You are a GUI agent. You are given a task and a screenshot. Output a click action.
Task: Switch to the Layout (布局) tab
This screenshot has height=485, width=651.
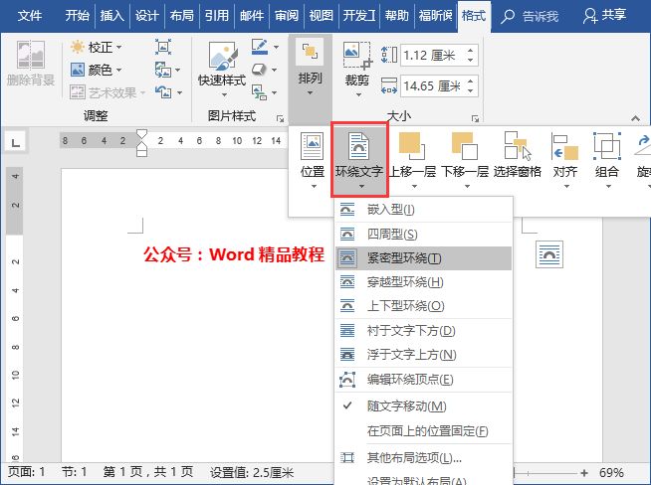pos(182,16)
